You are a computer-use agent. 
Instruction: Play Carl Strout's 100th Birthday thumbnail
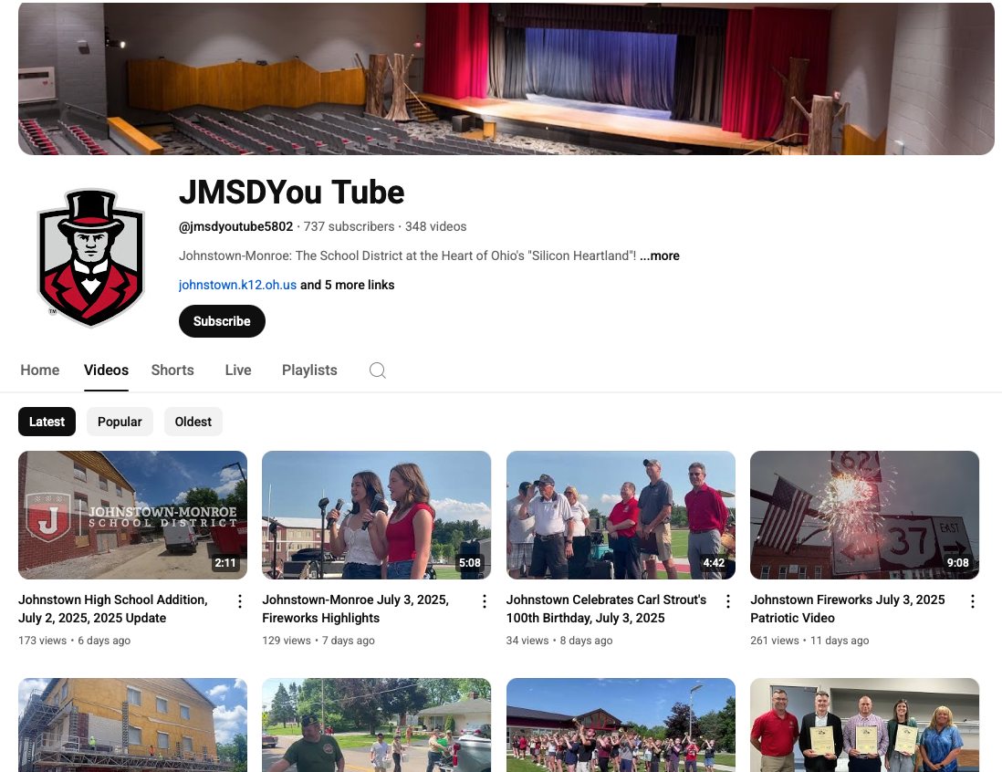click(x=621, y=515)
